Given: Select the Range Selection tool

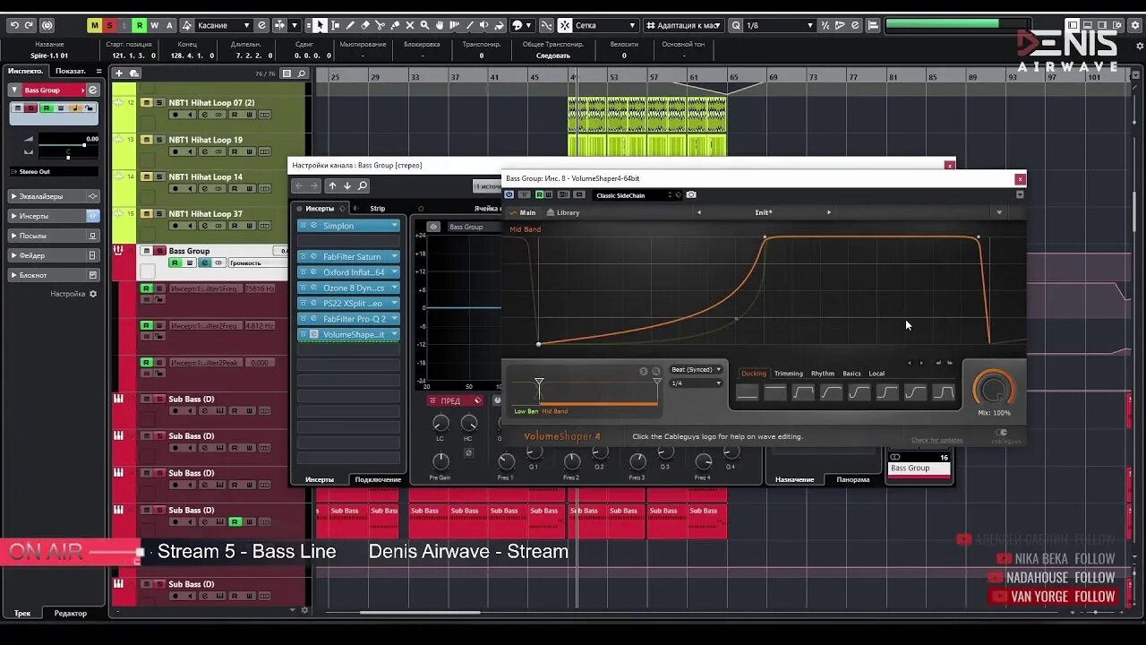Looking at the screenshot, I should tap(335, 25).
